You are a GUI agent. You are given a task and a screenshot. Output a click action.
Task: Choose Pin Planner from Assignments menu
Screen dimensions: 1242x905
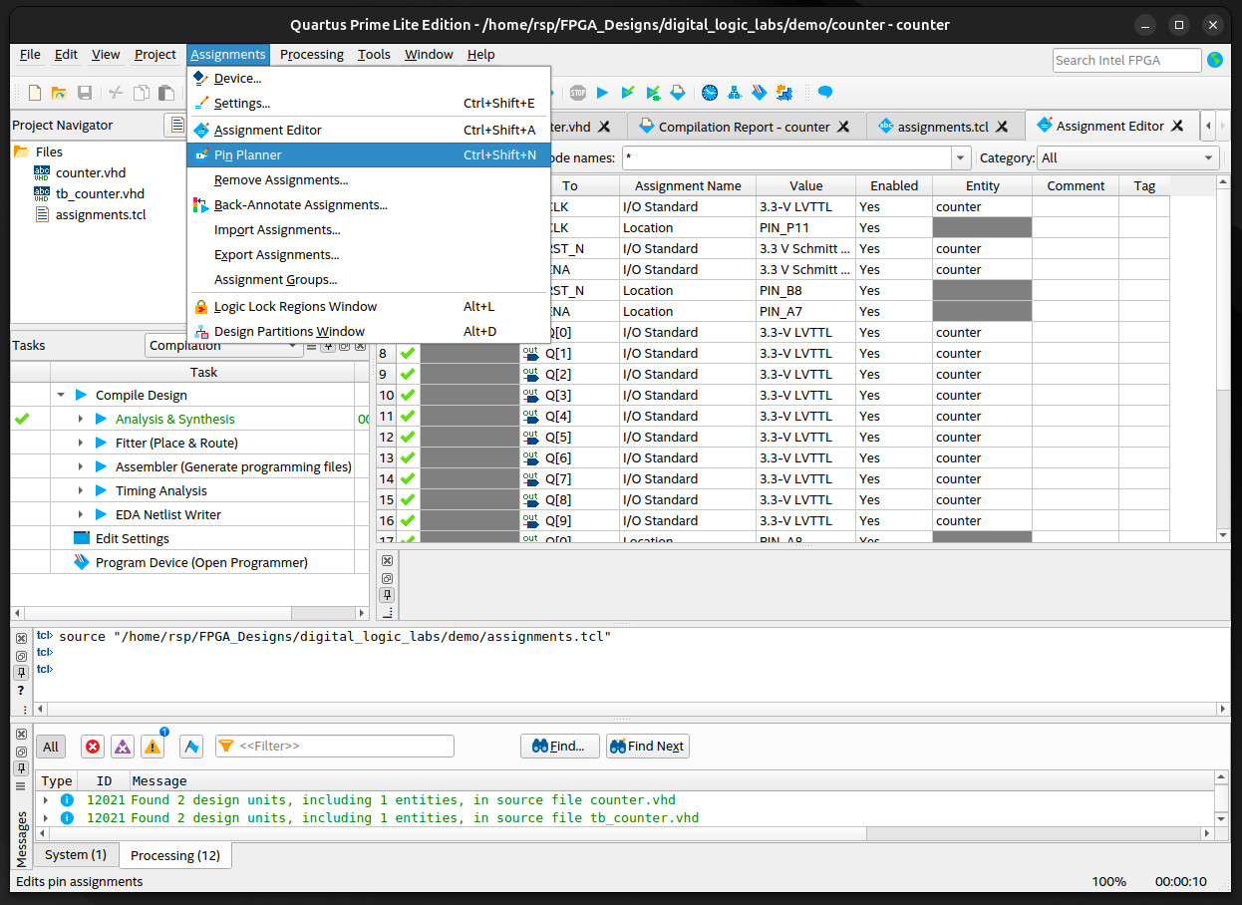[247, 154]
